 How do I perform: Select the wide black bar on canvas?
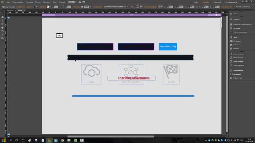tap(130, 58)
